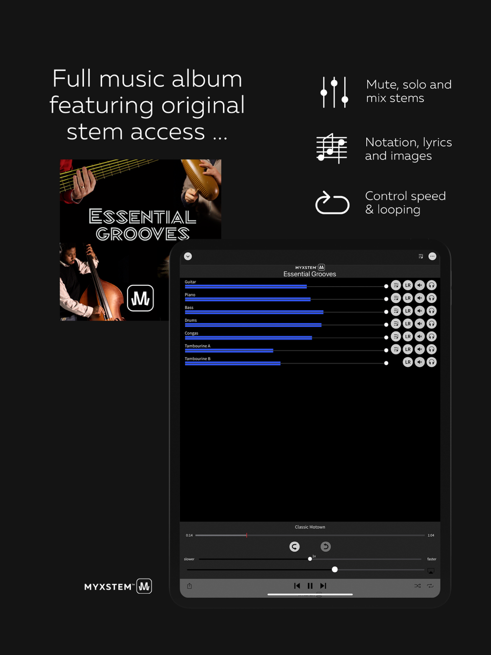
Task: Click the slower speed label
Action: pyautogui.click(x=189, y=559)
